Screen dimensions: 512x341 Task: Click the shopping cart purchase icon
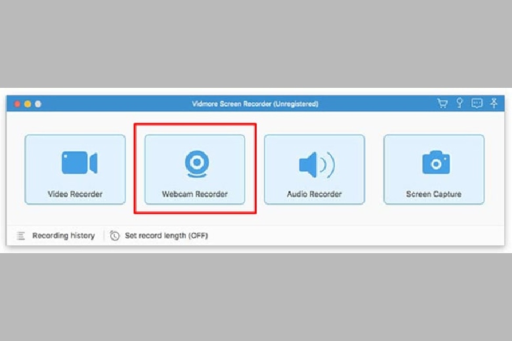442,104
